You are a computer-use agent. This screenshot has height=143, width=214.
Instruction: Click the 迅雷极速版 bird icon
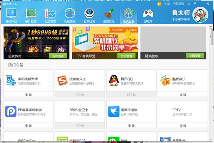pyautogui.click(x=114, y=111)
